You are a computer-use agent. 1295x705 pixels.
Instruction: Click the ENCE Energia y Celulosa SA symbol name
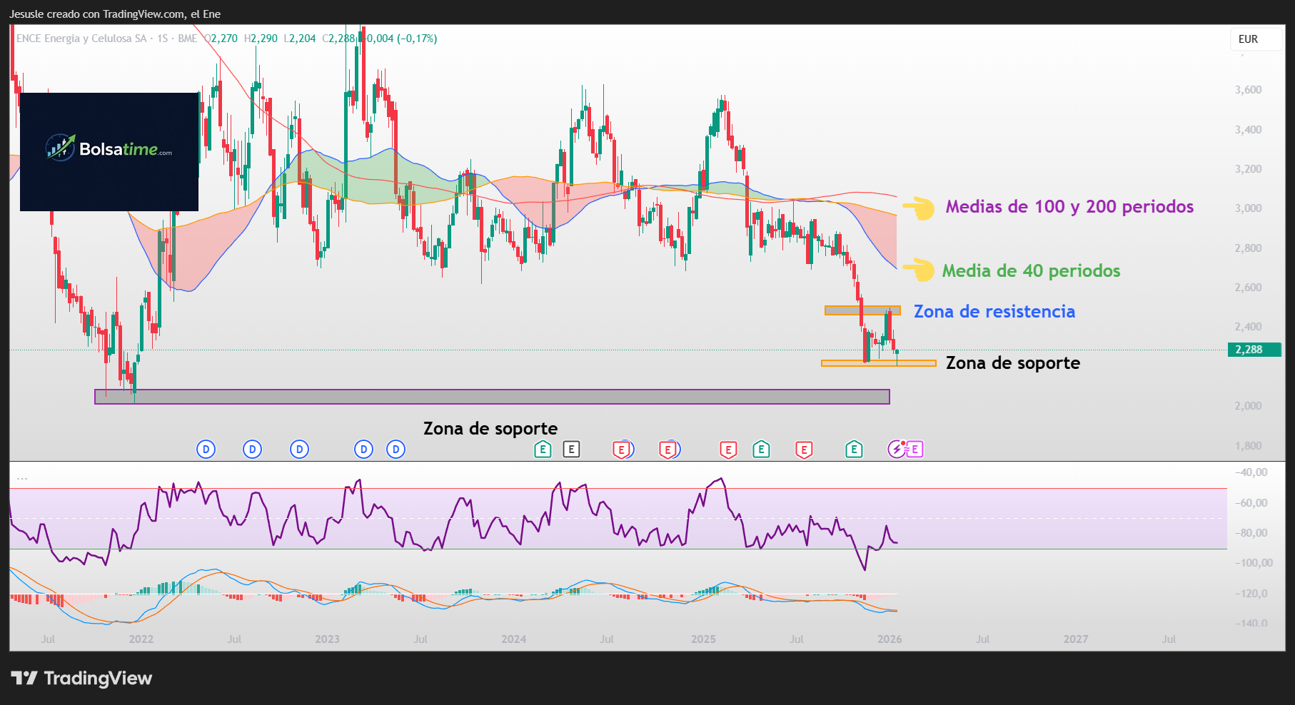point(82,39)
